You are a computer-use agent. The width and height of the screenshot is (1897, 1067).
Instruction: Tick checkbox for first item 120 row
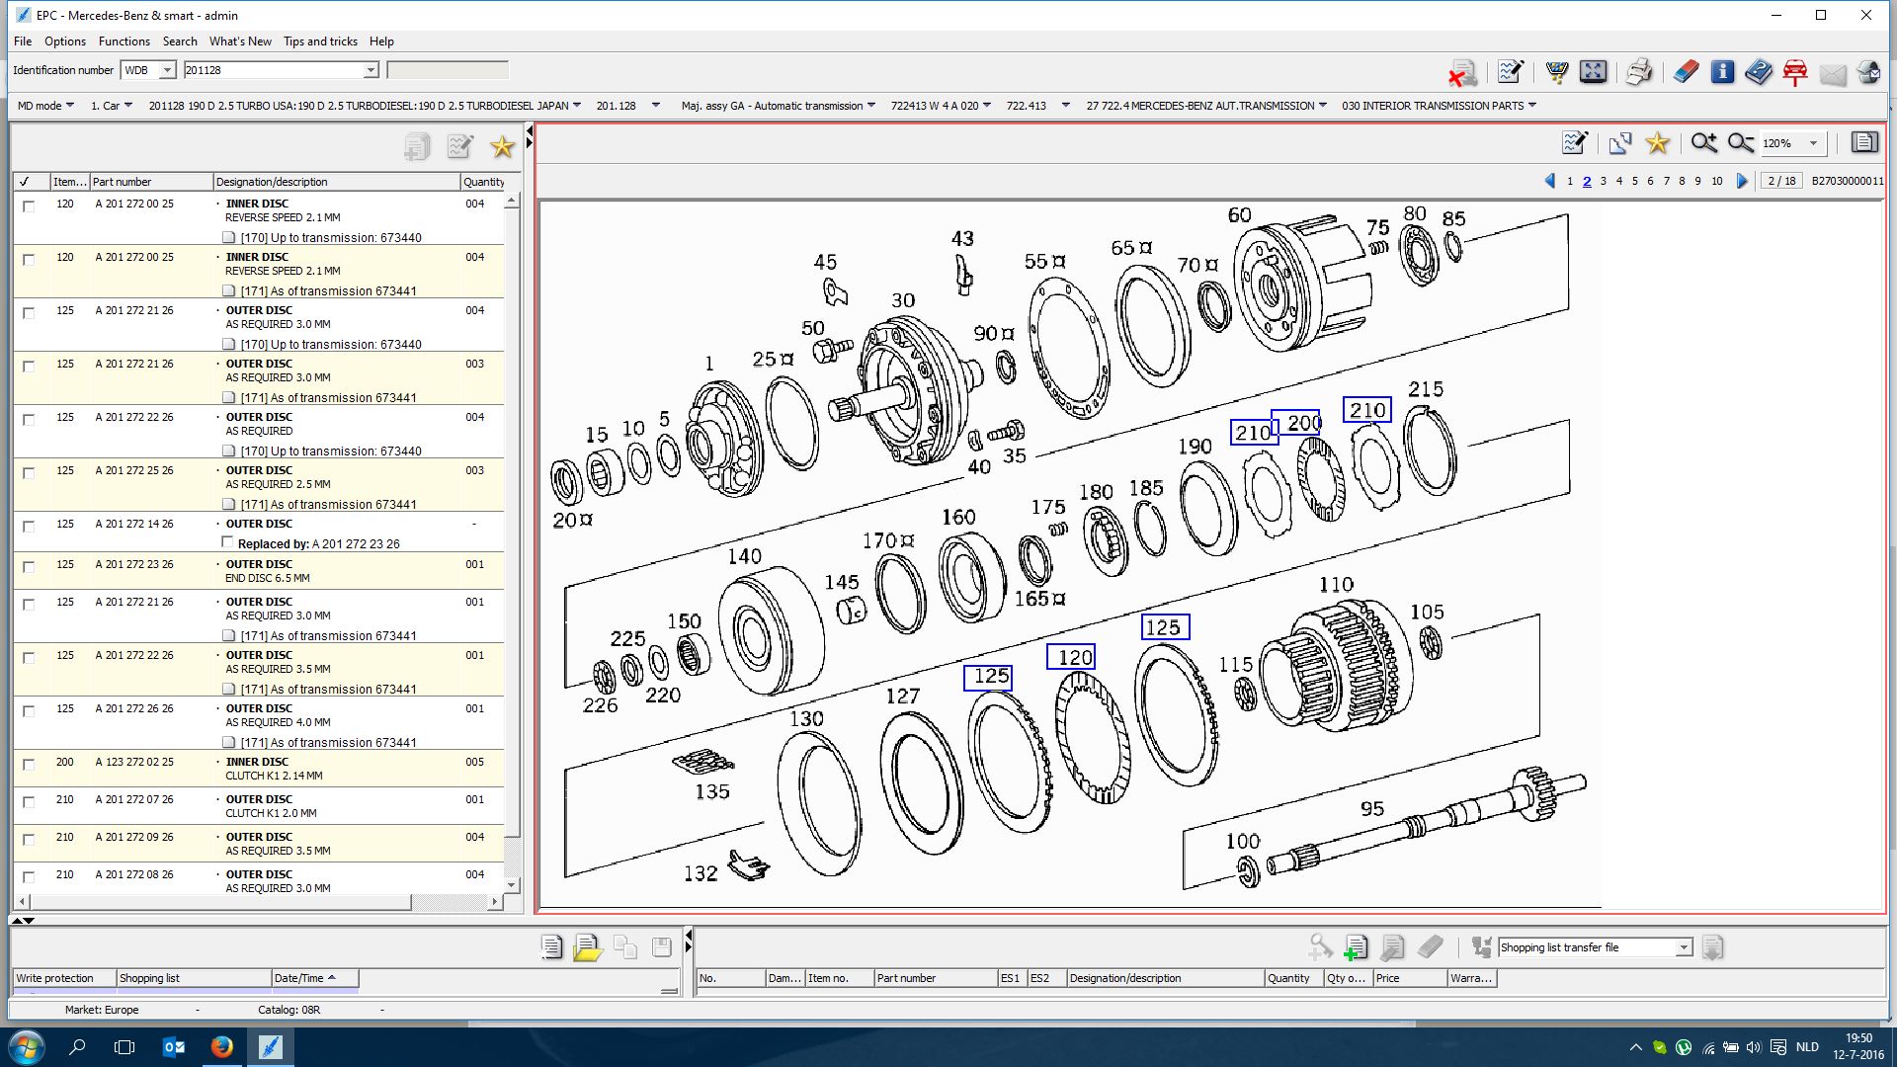(x=29, y=205)
